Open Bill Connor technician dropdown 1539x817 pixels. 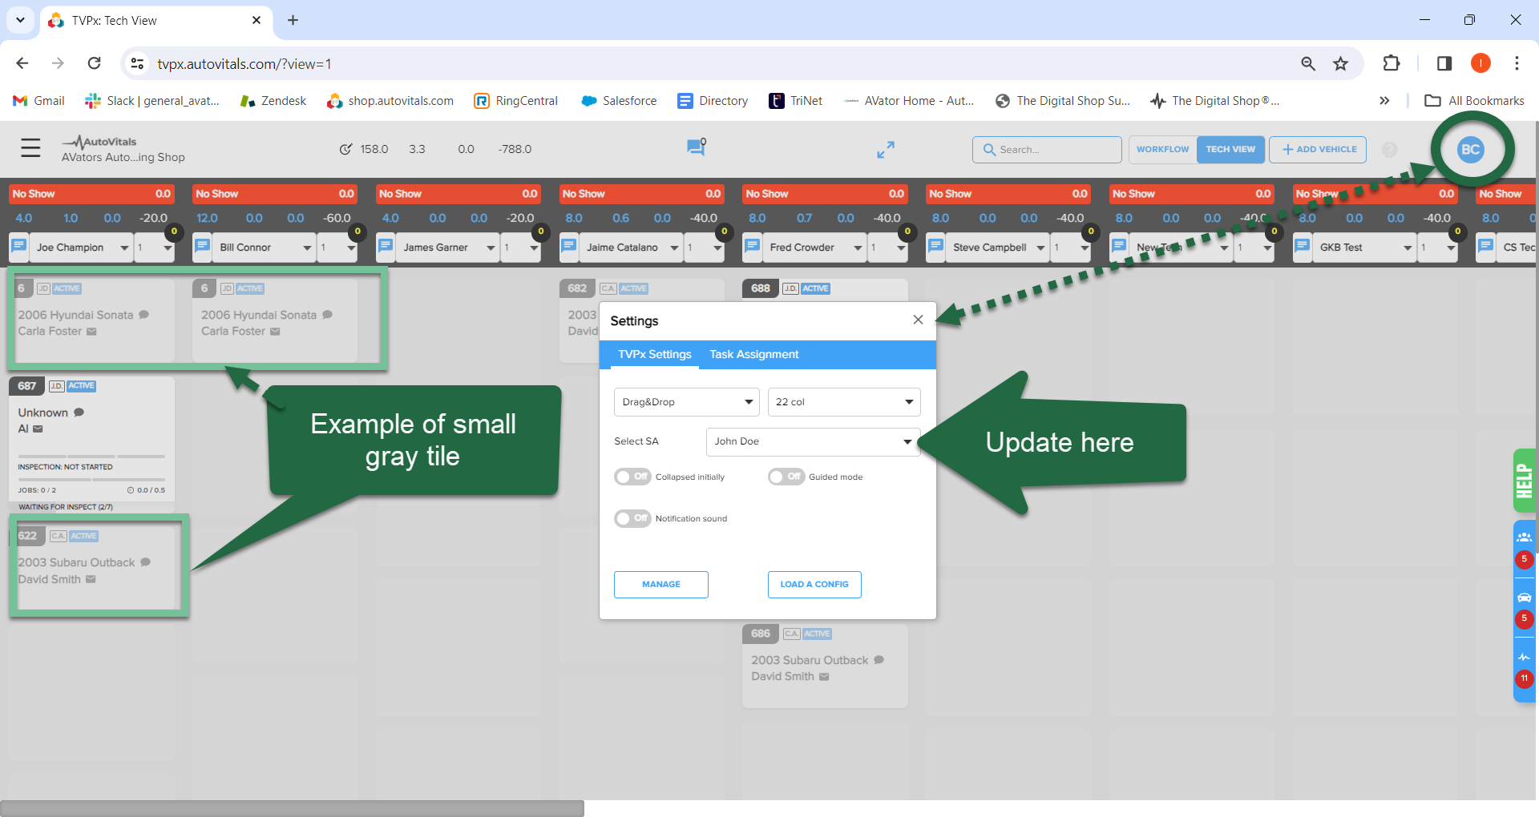pyautogui.click(x=265, y=248)
